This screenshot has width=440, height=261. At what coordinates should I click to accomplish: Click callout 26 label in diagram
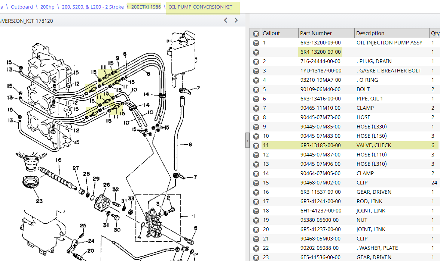tap(106, 185)
